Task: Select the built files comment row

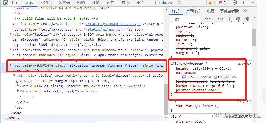Action: tap(55, 18)
